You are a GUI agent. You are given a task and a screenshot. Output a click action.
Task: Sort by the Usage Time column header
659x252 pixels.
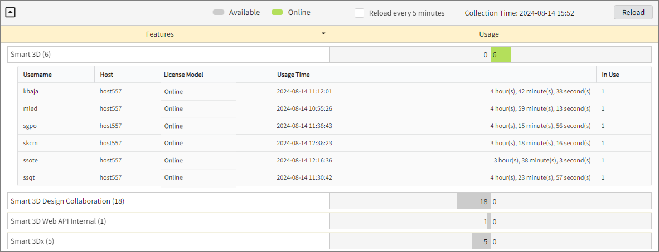click(434, 75)
